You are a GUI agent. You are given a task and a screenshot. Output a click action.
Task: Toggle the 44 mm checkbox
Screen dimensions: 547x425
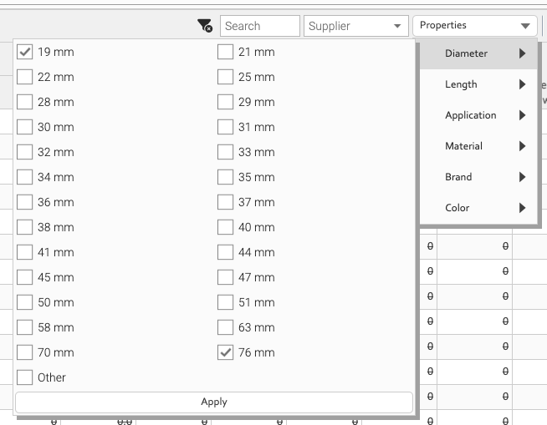(x=226, y=252)
